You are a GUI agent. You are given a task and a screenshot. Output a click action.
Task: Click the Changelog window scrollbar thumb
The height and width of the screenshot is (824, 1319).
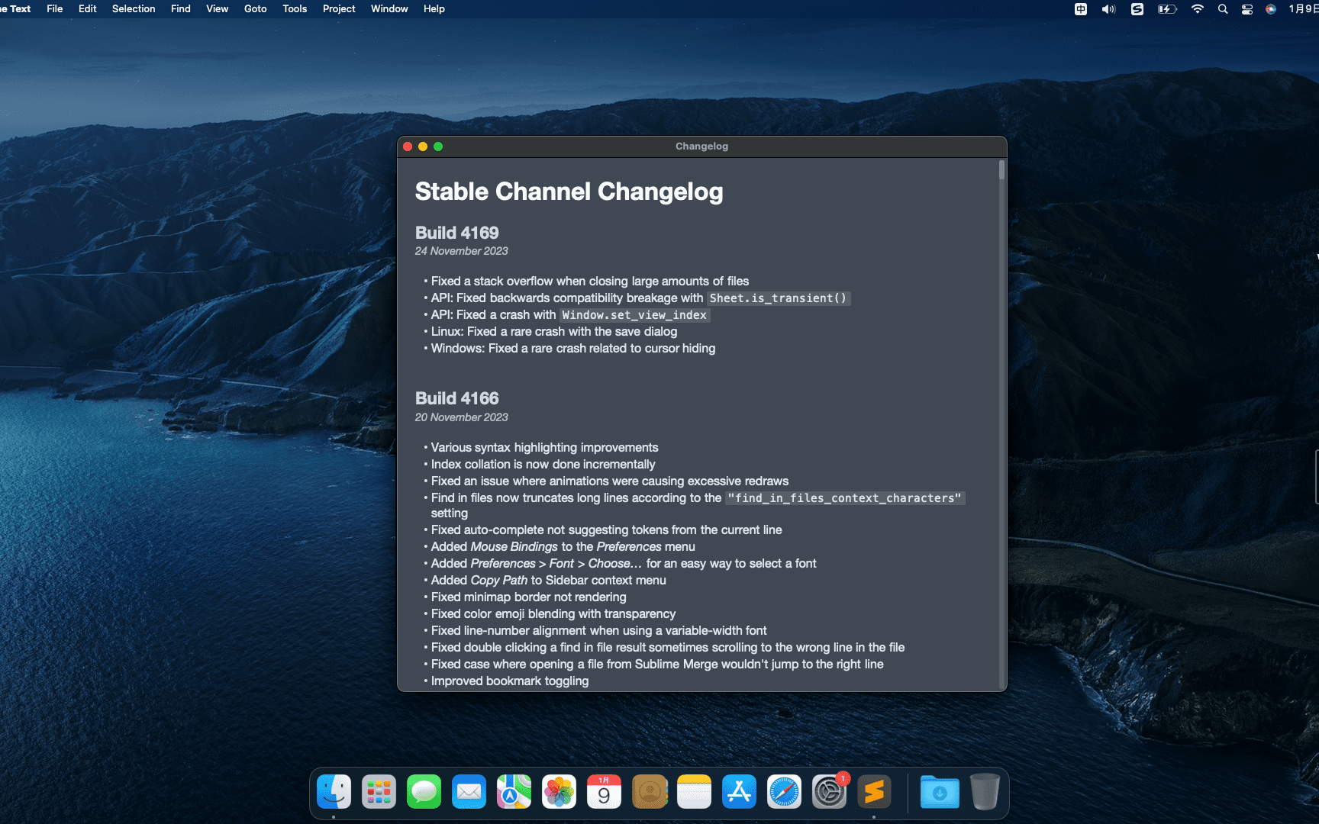(1001, 170)
